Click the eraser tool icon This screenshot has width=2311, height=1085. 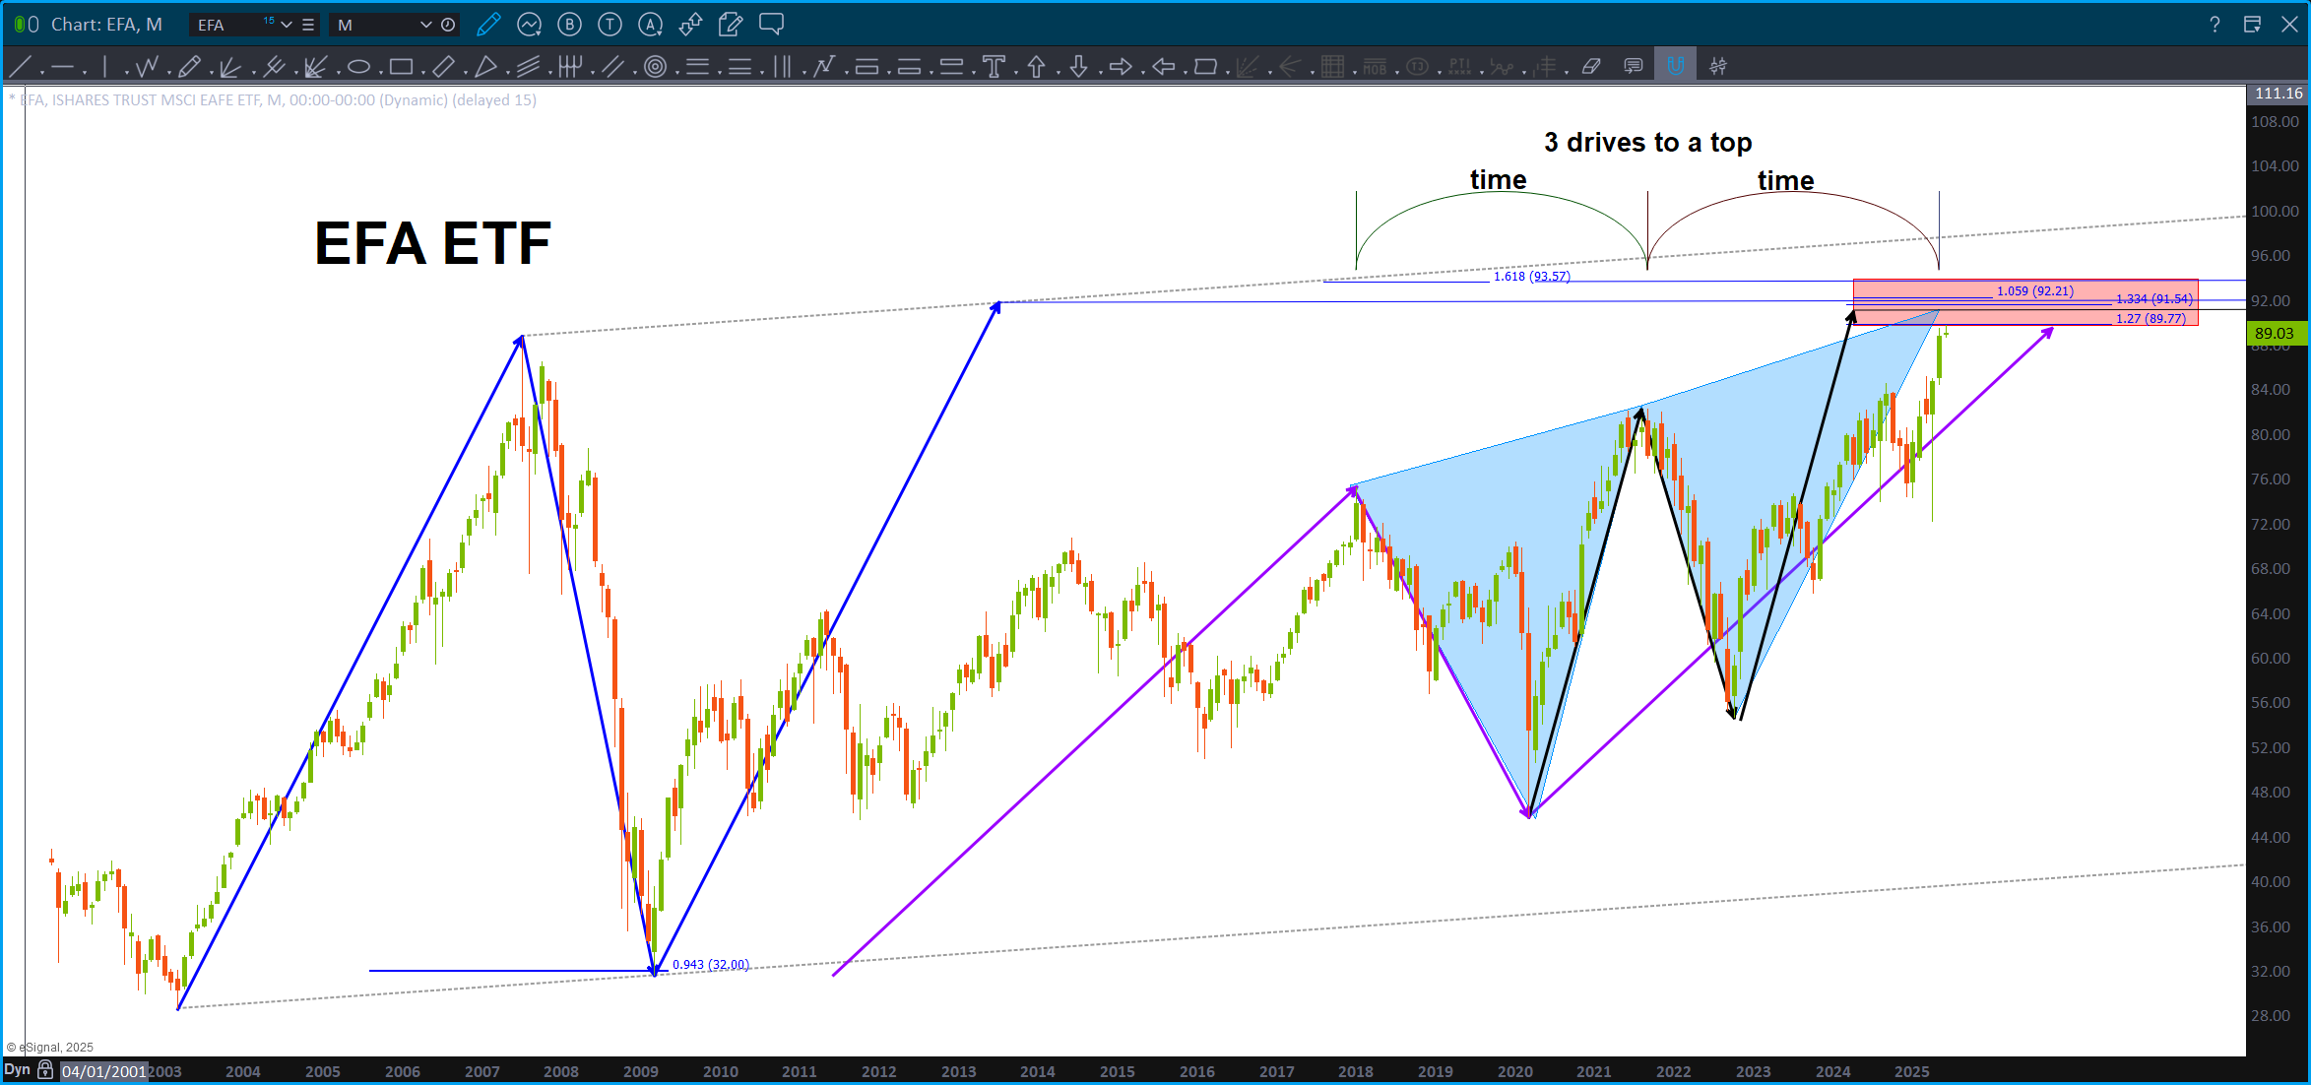[1590, 67]
